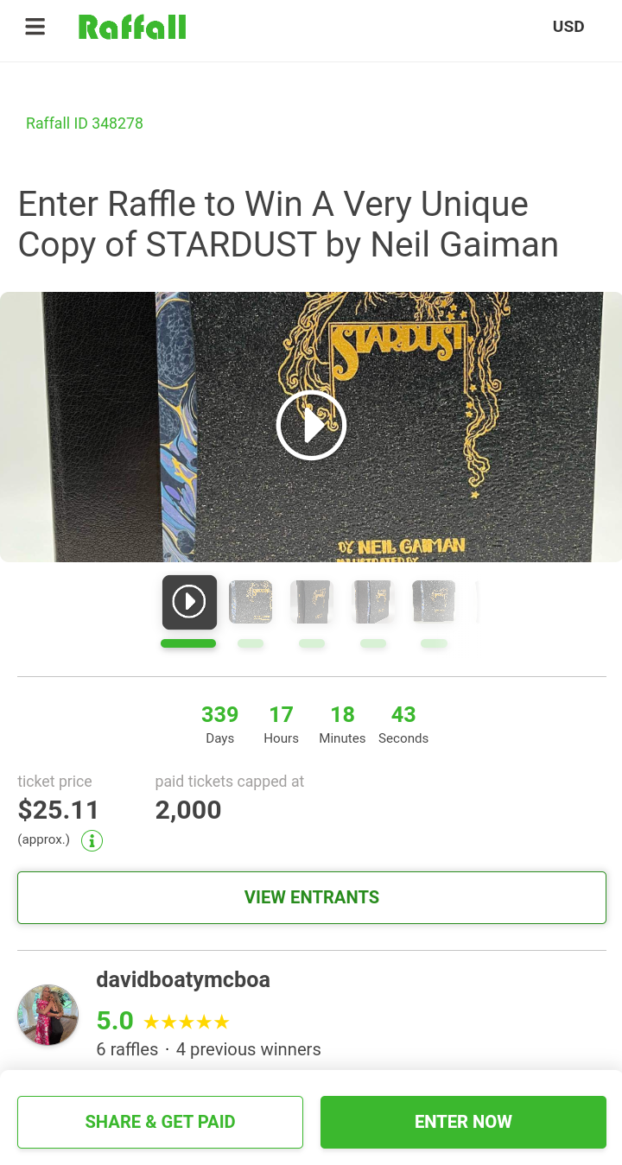622x1165 pixels.
Task: Click the second gallery indicator bar
Action: point(251,643)
